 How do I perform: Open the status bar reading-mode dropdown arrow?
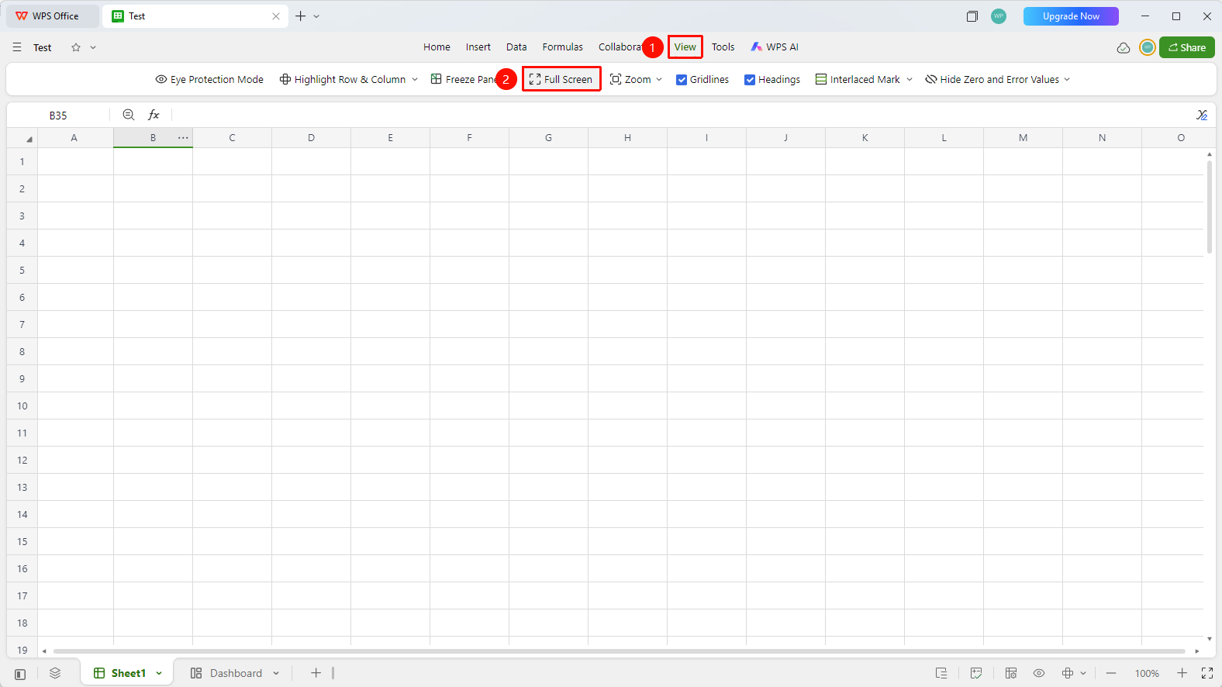pyautogui.click(x=1083, y=674)
